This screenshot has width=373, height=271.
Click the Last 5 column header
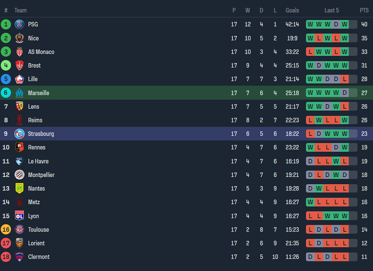coord(331,10)
